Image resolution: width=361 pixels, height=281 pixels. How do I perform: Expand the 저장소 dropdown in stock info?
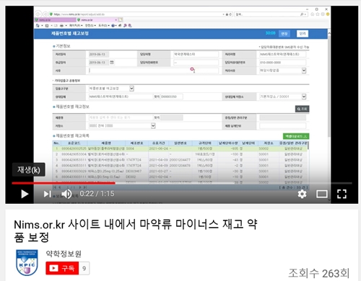pos(153,125)
